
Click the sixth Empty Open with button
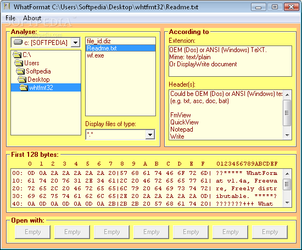[x=231, y=232]
